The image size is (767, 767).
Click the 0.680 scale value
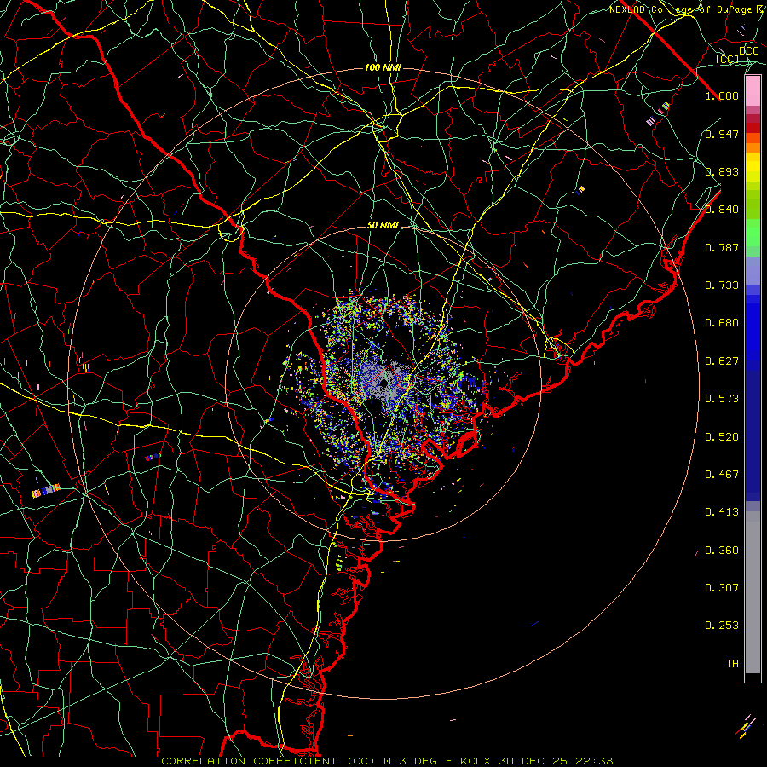(722, 323)
